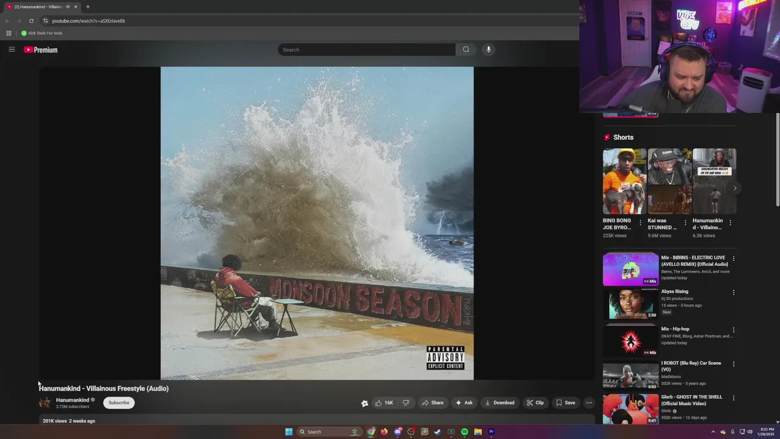Open the YouTube hamburger guide menu
Image resolution: width=780 pixels, height=439 pixels.
point(12,49)
